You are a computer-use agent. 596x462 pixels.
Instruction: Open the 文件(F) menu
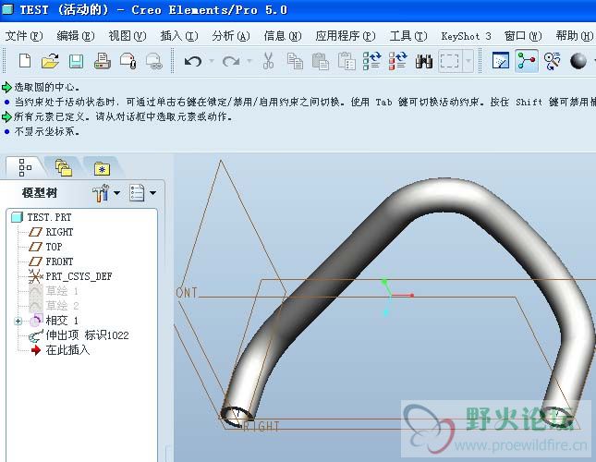pyautogui.click(x=24, y=36)
